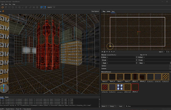Viewport: 171px width, 110px height.
Task: Click the '1 face selected' status text
Action: click(27, 109)
